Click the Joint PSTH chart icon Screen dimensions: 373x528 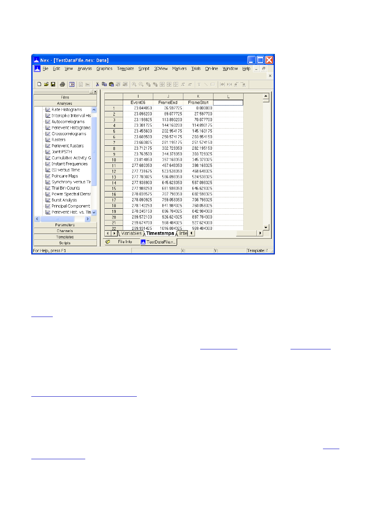[x=48, y=152]
